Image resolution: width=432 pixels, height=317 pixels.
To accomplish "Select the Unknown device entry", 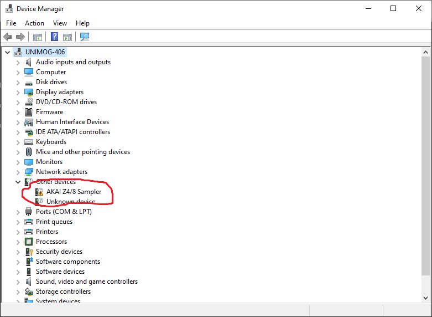I will (x=71, y=202).
